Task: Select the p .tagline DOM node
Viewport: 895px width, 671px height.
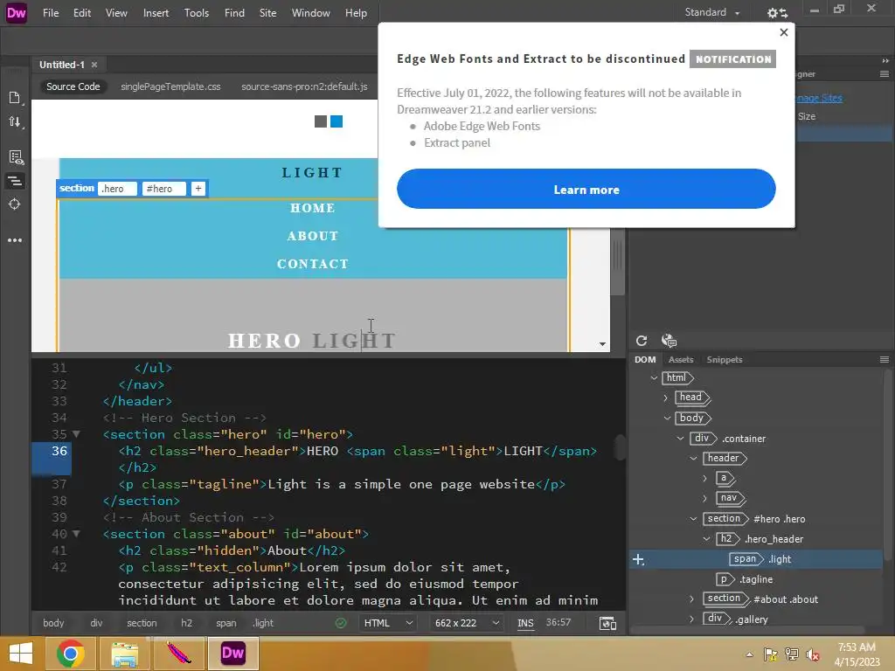Action: tap(745, 579)
